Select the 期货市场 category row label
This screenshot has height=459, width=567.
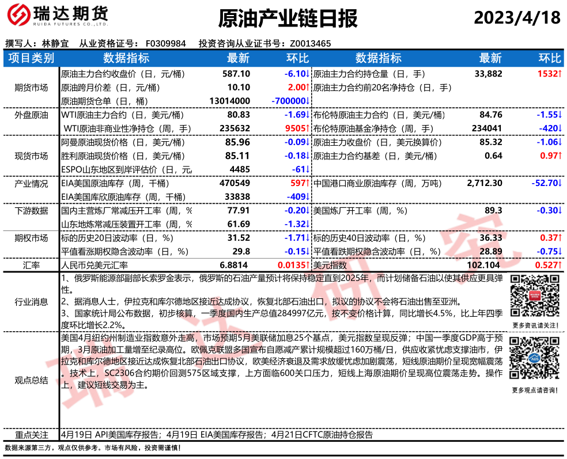pyautogui.click(x=31, y=88)
